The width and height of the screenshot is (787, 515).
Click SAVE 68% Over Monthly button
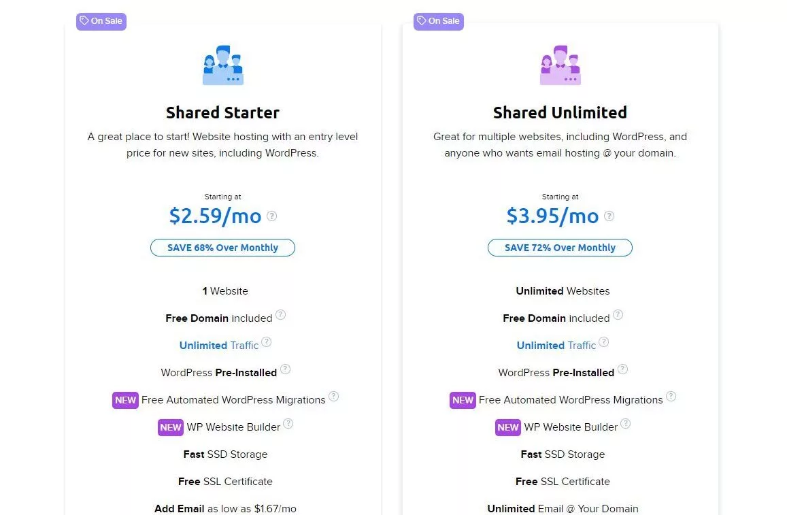pyautogui.click(x=222, y=248)
